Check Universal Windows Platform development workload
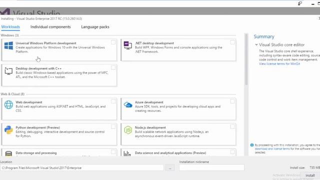 (113, 42)
